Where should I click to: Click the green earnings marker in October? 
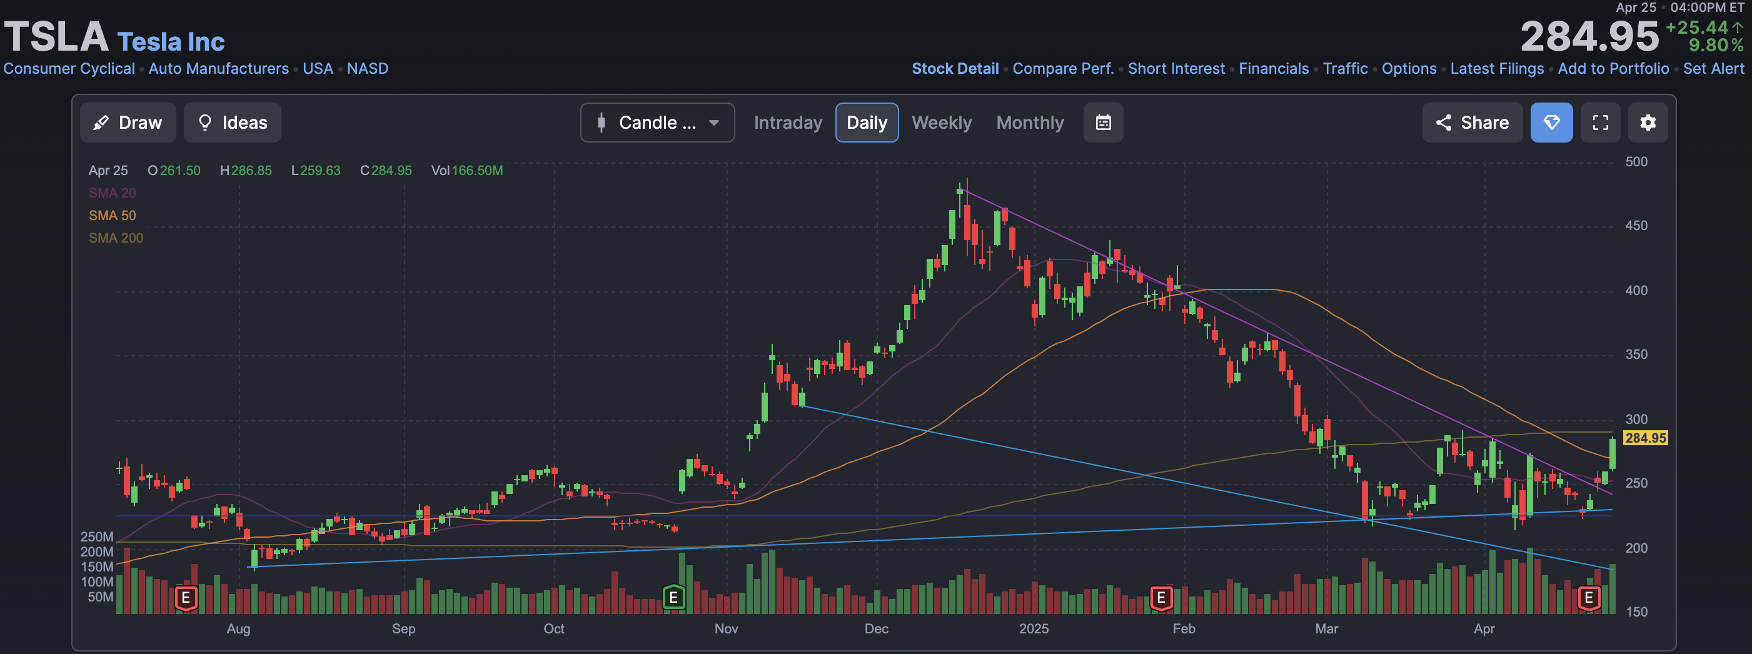click(x=673, y=598)
